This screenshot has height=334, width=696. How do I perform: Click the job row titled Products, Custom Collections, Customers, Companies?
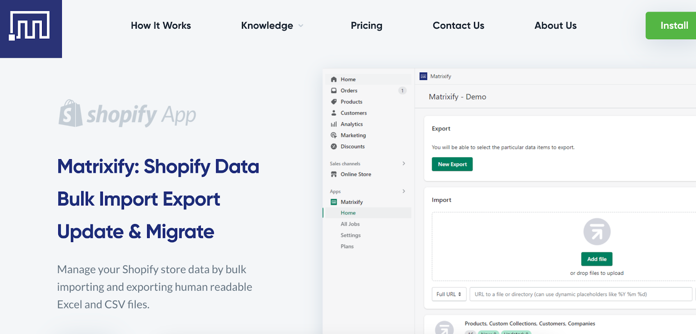[x=530, y=324]
